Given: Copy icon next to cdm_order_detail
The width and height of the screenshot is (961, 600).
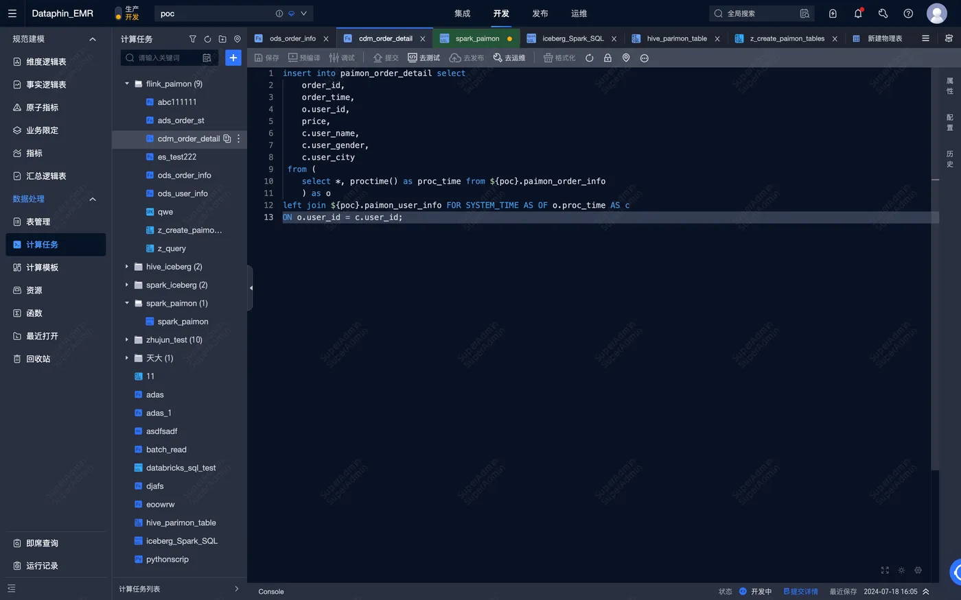Looking at the screenshot, I should pyautogui.click(x=227, y=139).
